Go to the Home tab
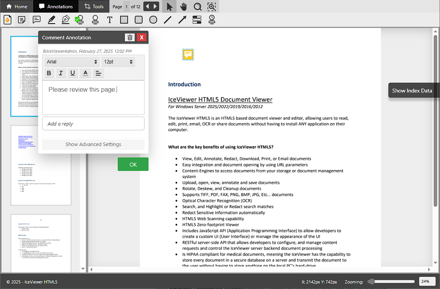This screenshot has height=289, width=440. click(x=17, y=7)
